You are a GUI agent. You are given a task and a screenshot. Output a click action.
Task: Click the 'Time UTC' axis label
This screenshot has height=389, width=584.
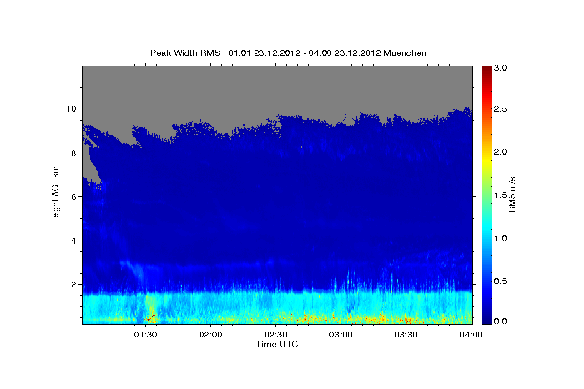pos(277,344)
